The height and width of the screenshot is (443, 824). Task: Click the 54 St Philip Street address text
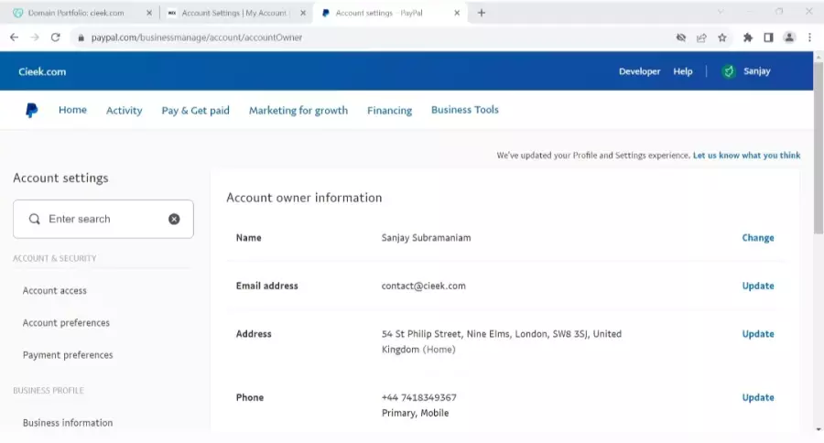click(502, 341)
